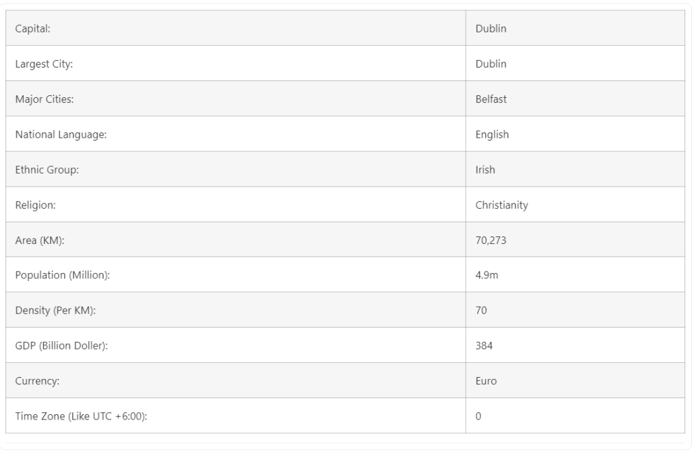Click the "Major Cities:" label

point(44,99)
